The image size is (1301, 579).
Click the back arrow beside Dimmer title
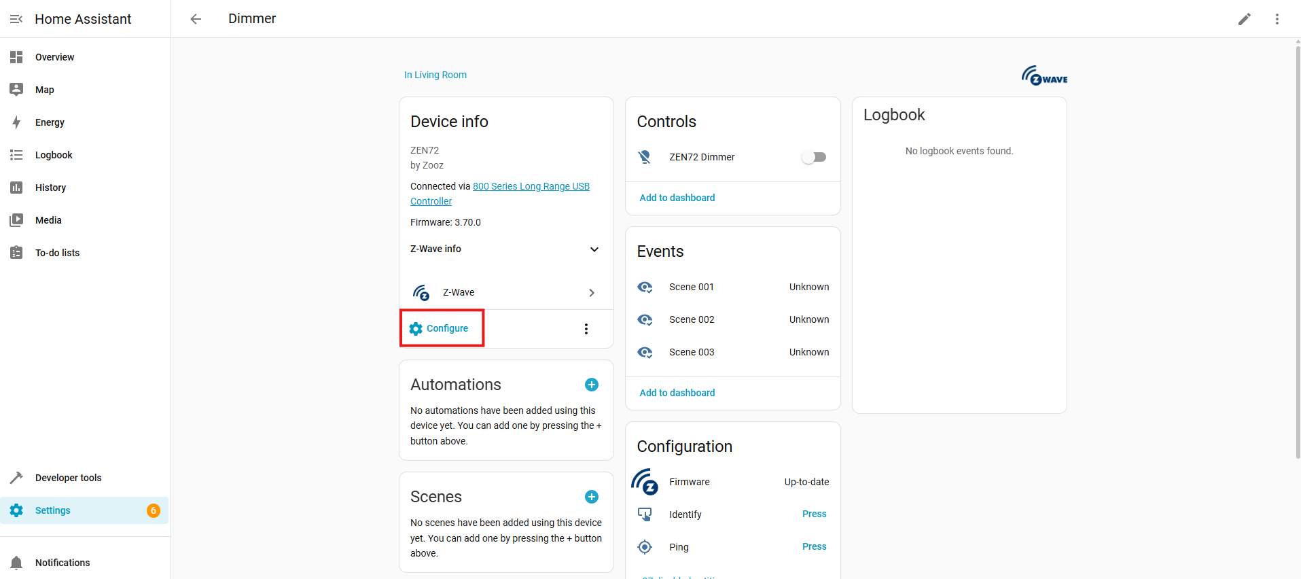(x=196, y=19)
